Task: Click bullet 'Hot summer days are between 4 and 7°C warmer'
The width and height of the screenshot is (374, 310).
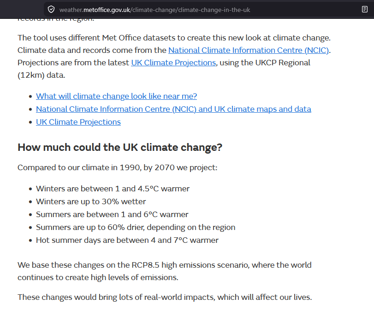Action: tap(127, 240)
